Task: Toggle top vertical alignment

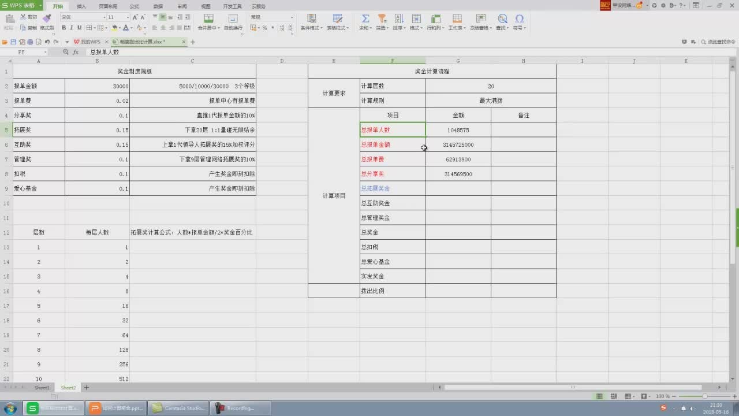Action: (x=155, y=17)
